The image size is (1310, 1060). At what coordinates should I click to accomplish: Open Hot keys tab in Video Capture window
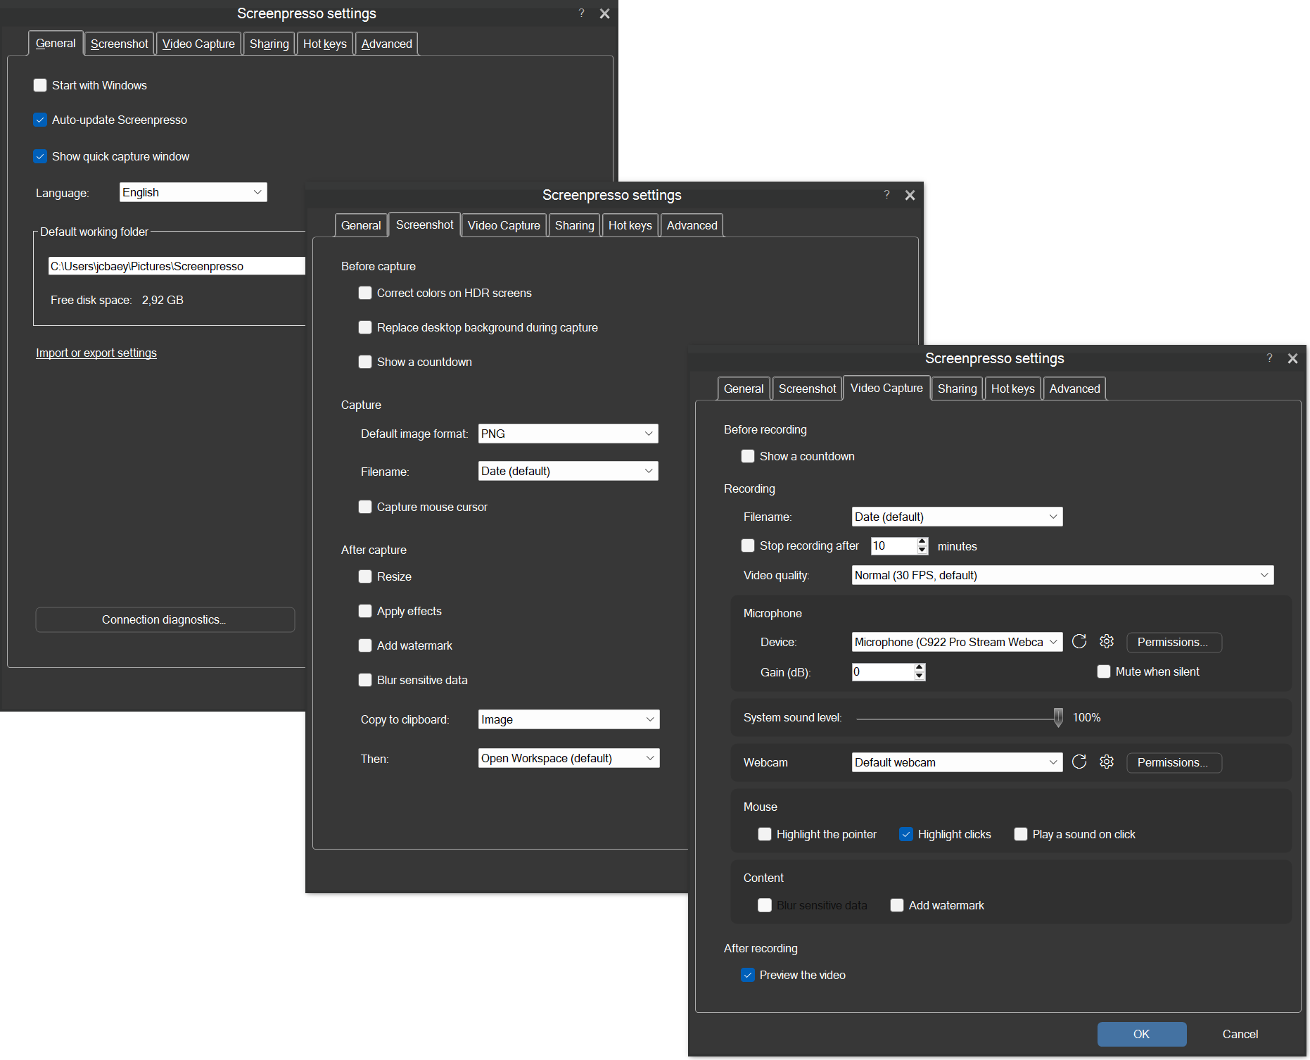(1013, 389)
